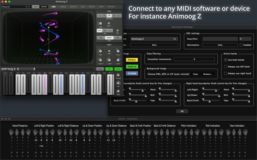Toggle the ORBIT Sync button
The height and width of the screenshot is (160, 257).
pos(109,51)
